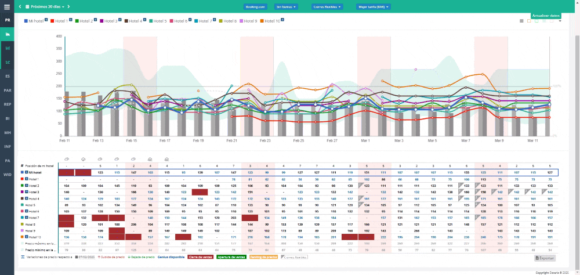The width and height of the screenshot is (580, 275).
Task: Open the PAR sidebar section
Action: 7,91
